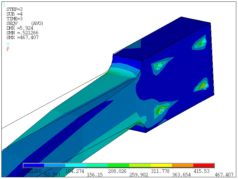Click the upper-left constraint symbol on block
Screen dimensions: 238x179
(x=159, y=66)
